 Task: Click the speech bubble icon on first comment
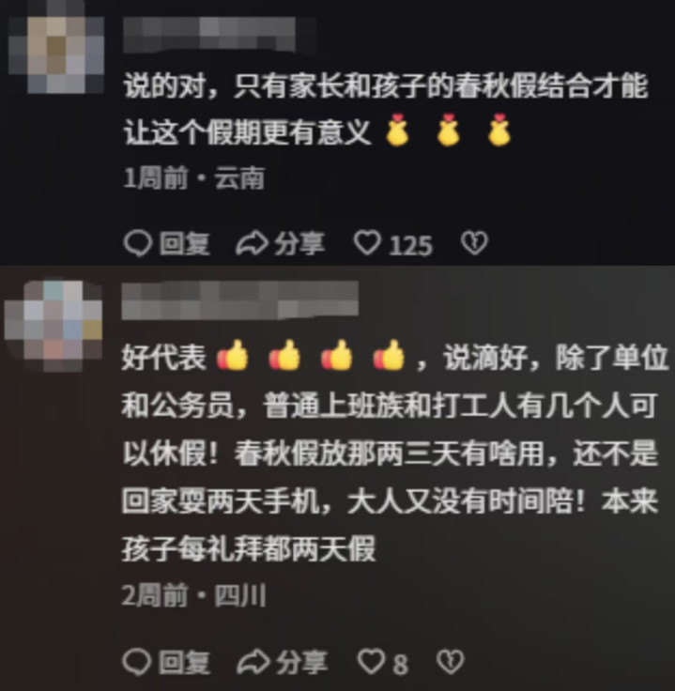click(x=138, y=243)
